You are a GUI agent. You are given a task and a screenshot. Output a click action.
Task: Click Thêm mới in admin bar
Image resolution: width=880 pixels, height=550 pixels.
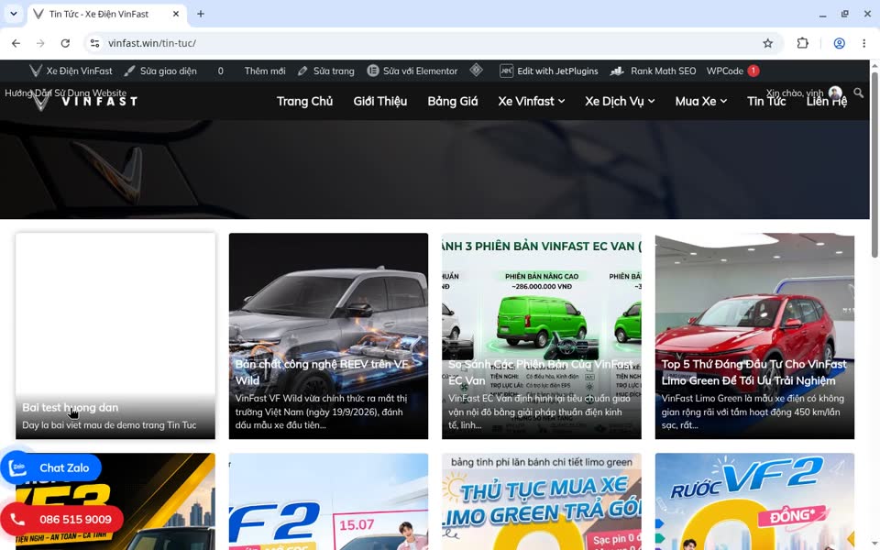click(x=264, y=71)
